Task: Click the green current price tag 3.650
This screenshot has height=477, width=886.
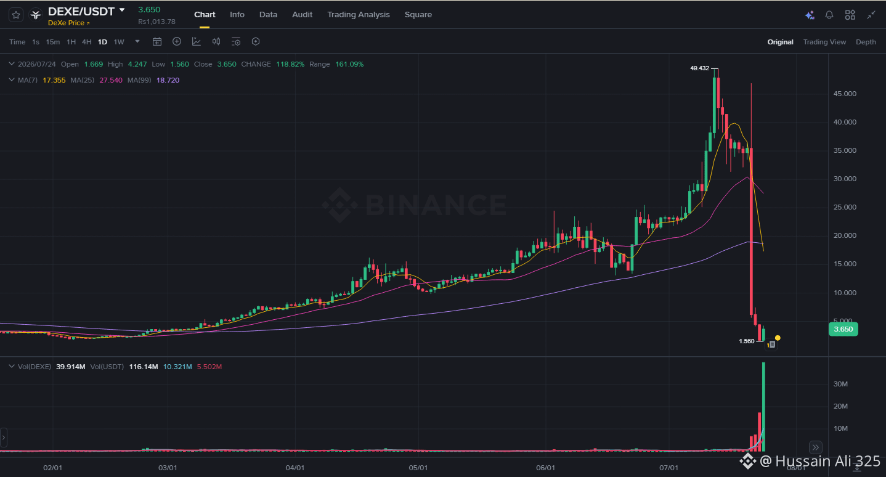Action: (x=843, y=329)
